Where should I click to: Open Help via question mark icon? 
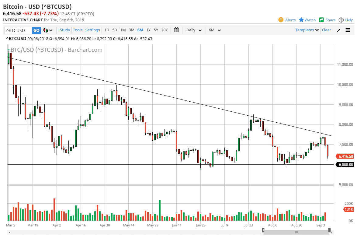[341, 20]
